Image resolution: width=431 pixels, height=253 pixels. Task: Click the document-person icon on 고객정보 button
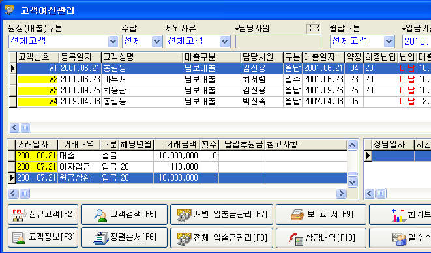(x=19, y=238)
